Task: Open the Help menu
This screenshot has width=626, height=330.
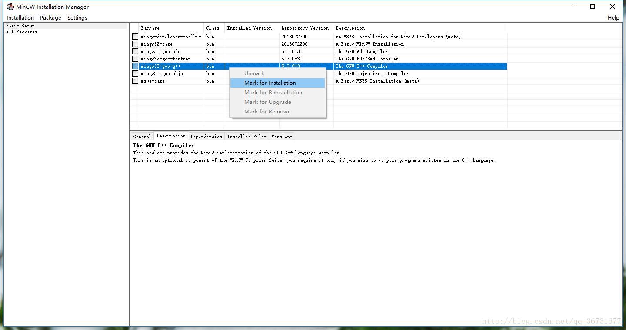Action: click(613, 17)
